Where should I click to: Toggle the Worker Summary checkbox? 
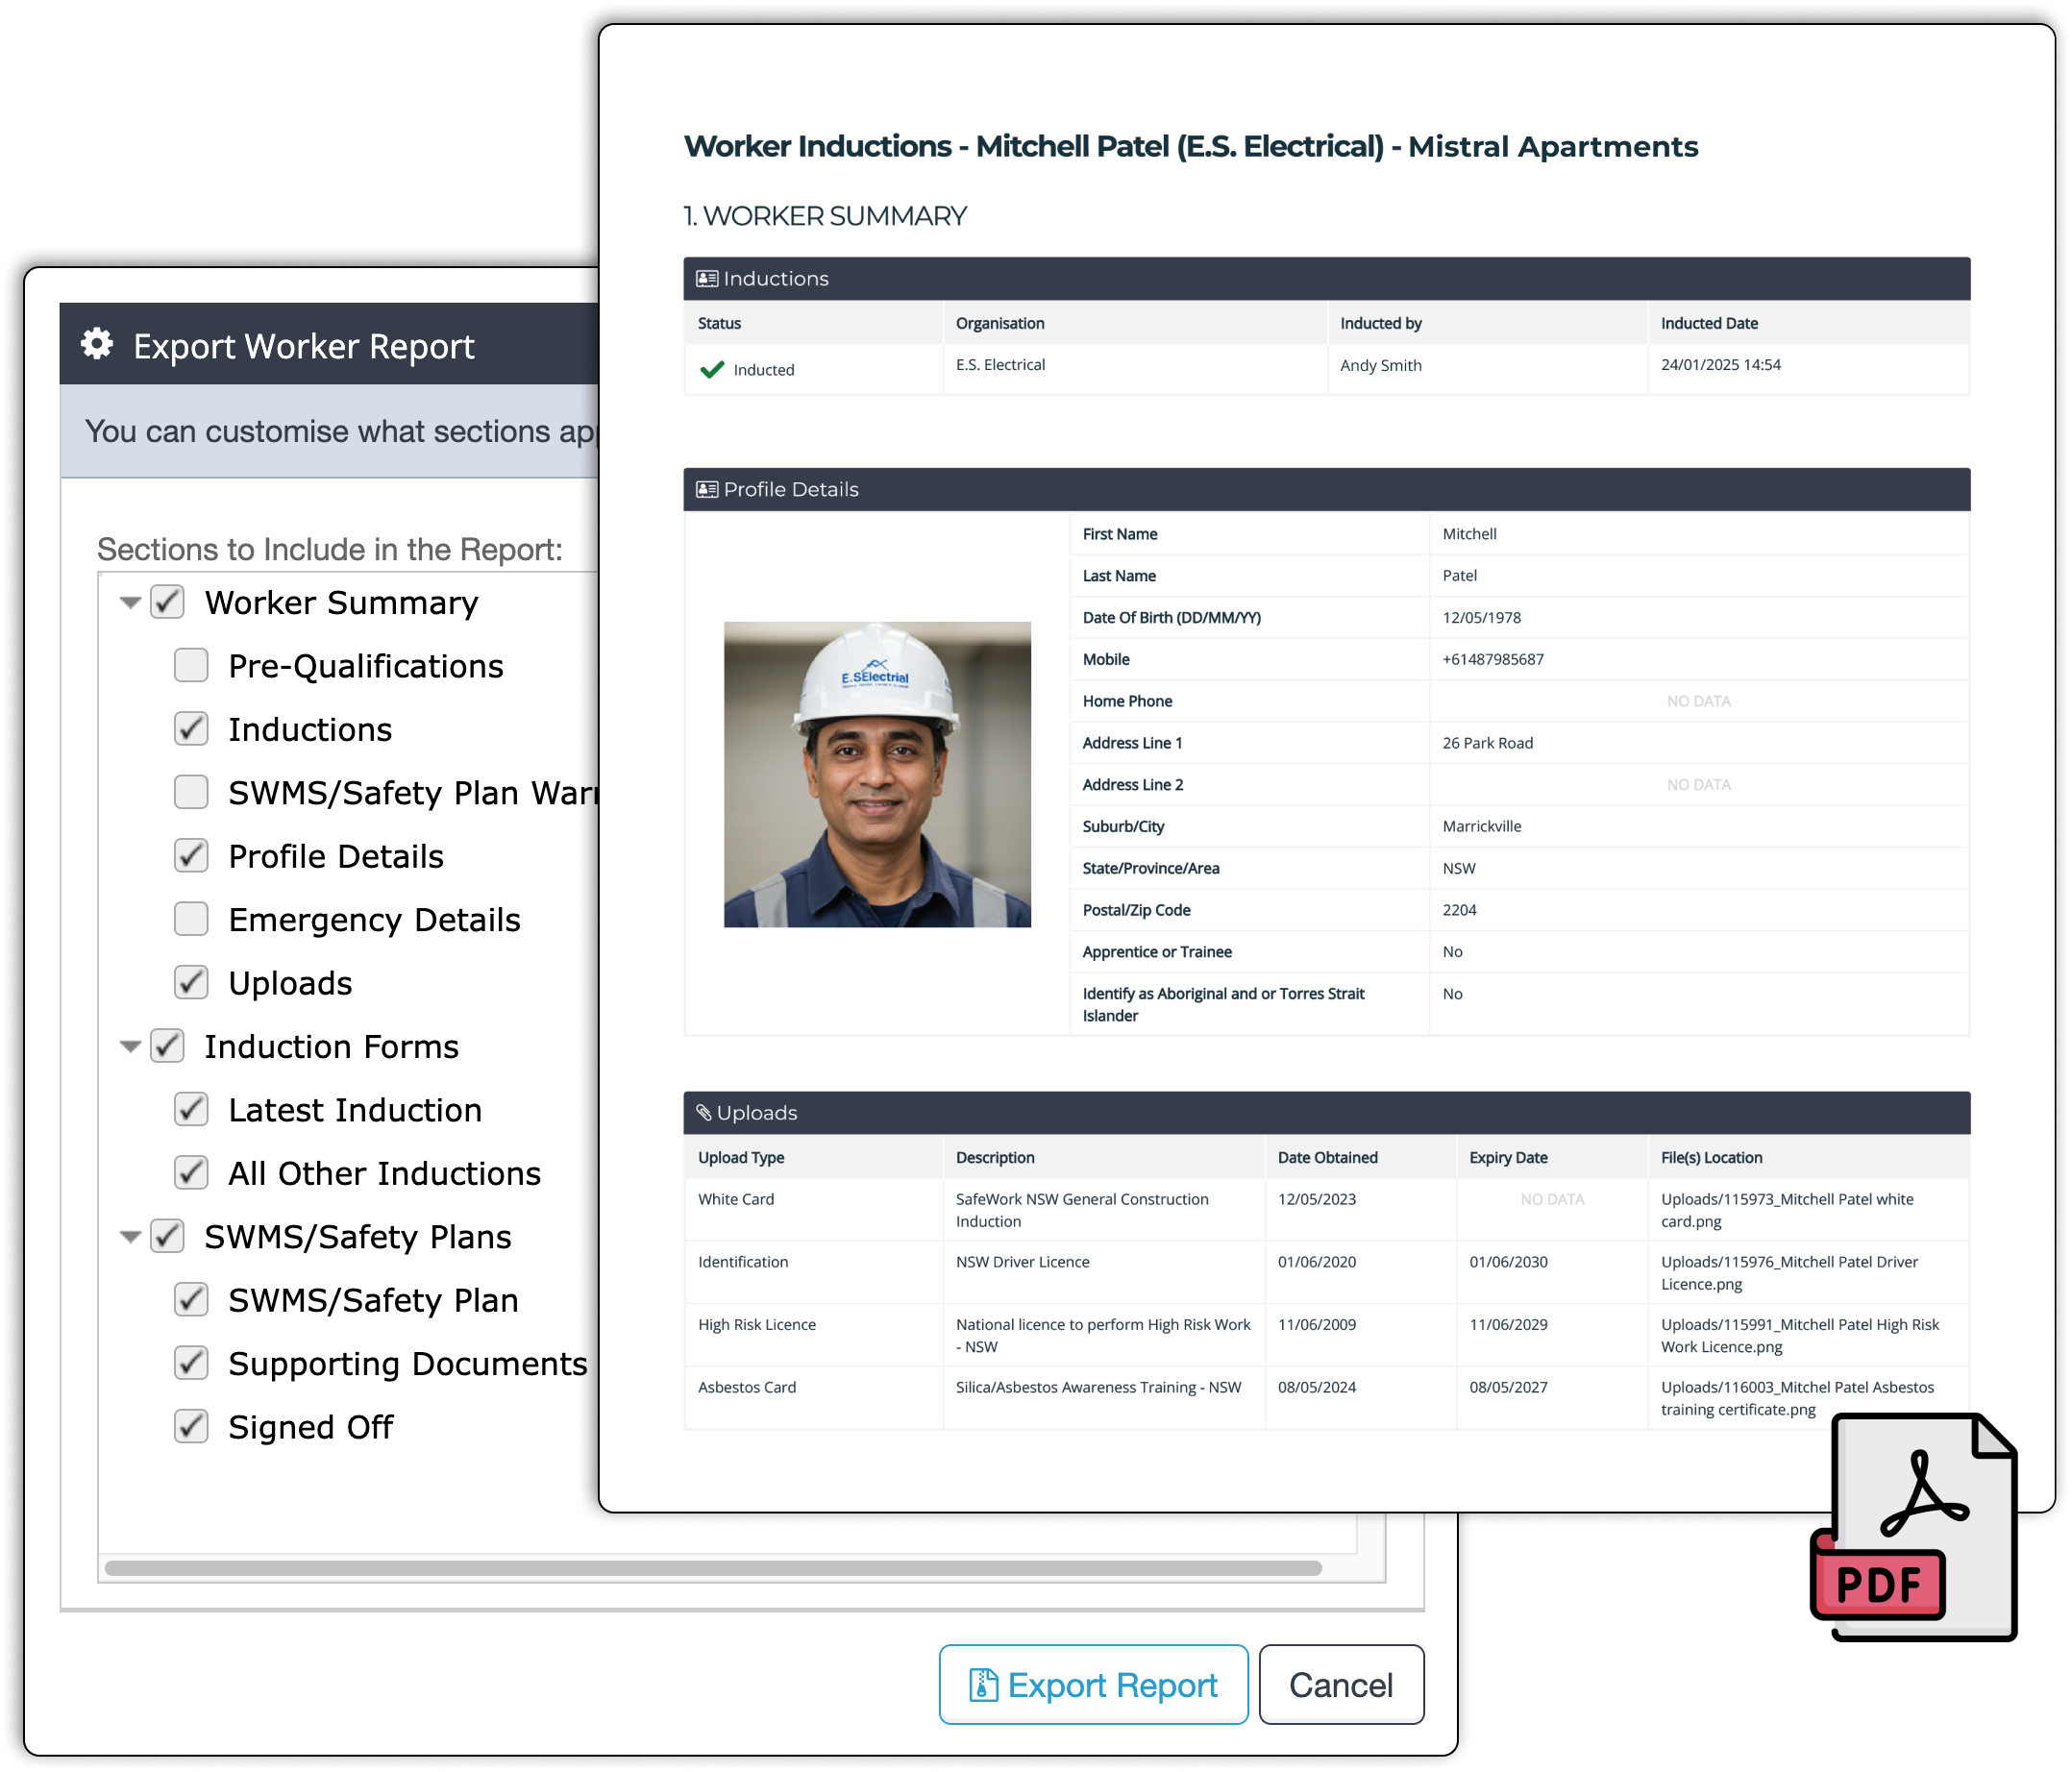(x=168, y=603)
